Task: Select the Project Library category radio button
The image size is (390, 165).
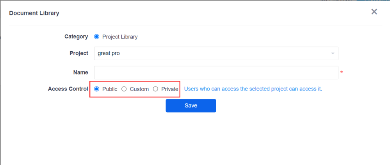Action: coord(97,37)
